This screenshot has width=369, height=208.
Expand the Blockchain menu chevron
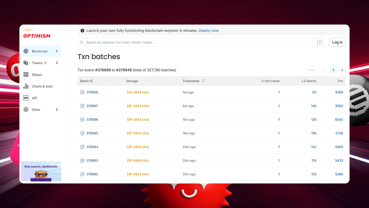[x=57, y=51]
